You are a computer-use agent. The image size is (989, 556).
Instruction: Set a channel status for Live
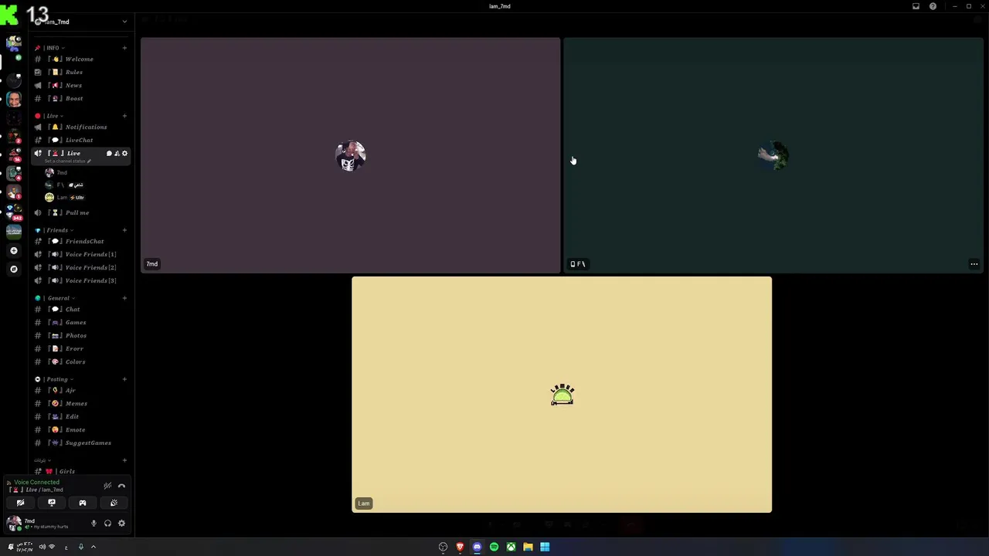[x=69, y=161]
